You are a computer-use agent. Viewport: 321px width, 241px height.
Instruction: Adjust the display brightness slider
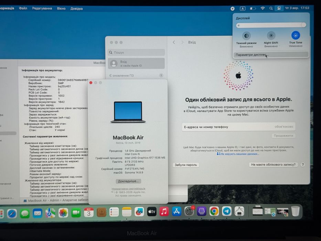(271, 25)
